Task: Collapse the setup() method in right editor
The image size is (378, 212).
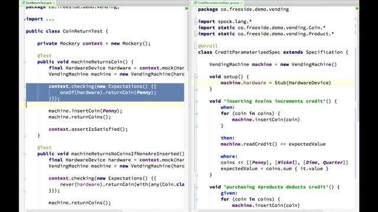Action: pyautogui.click(x=196, y=77)
